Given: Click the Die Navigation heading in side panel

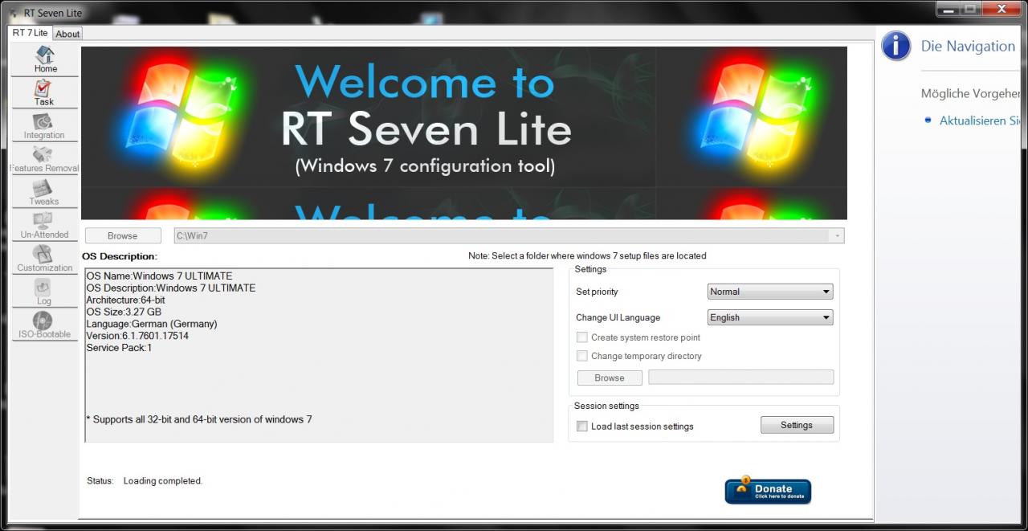Looking at the screenshot, I should click(x=968, y=47).
